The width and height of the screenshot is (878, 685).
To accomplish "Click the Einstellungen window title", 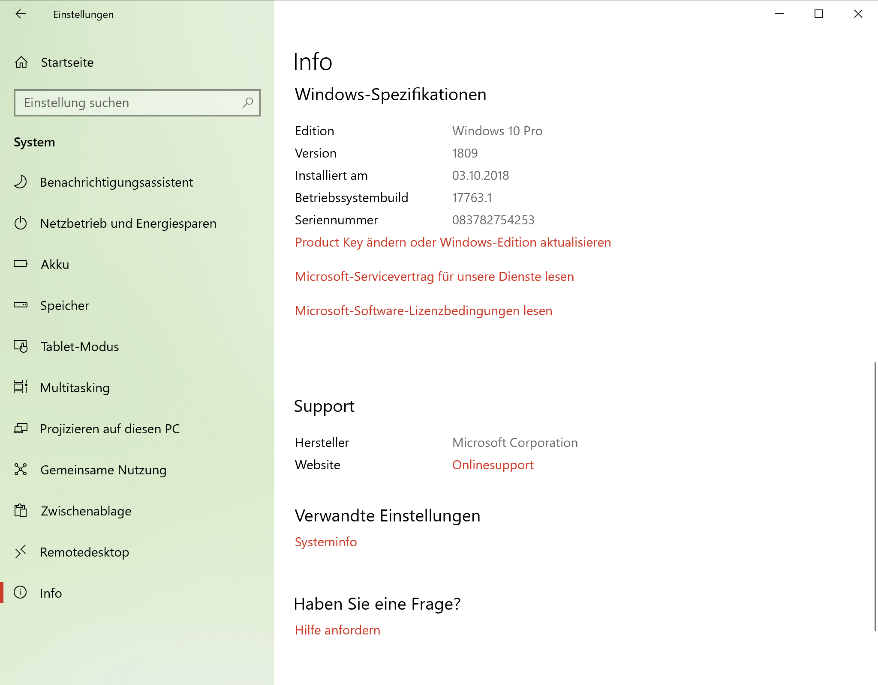I will (x=84, y=15).
